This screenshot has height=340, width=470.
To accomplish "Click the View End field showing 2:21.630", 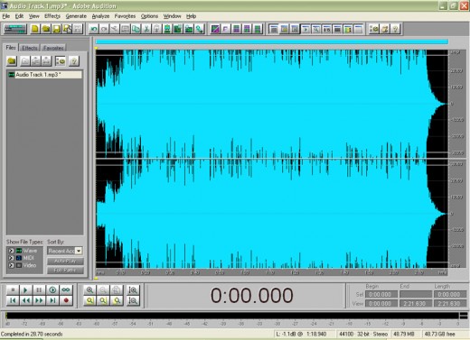I will tap(416, 304).
